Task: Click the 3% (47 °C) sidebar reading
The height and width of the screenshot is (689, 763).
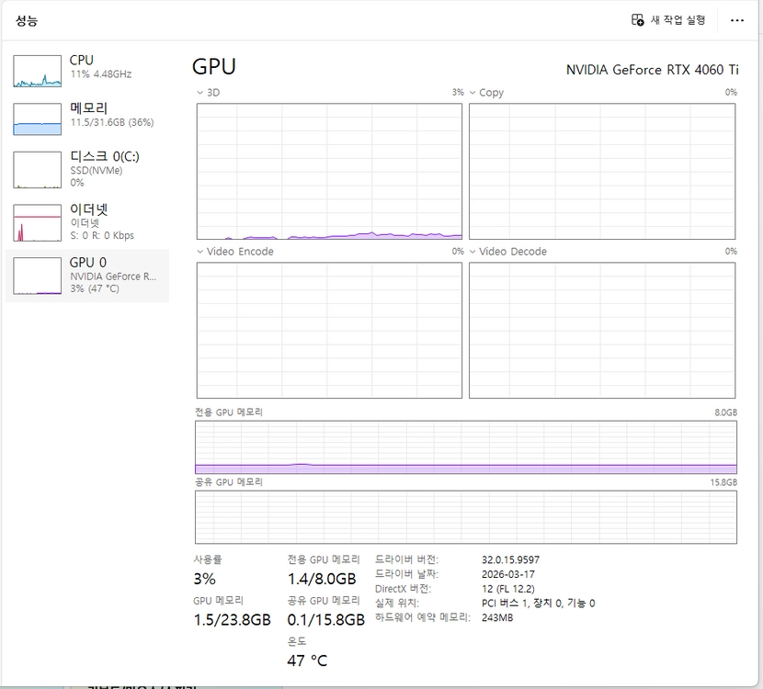Action: pyautogui.click(x=95, y=288)
